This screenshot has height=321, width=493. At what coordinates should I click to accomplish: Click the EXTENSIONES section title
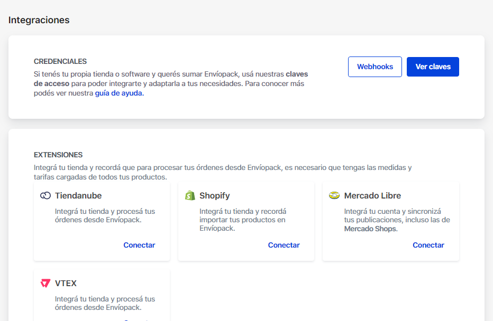click(58, 155)
